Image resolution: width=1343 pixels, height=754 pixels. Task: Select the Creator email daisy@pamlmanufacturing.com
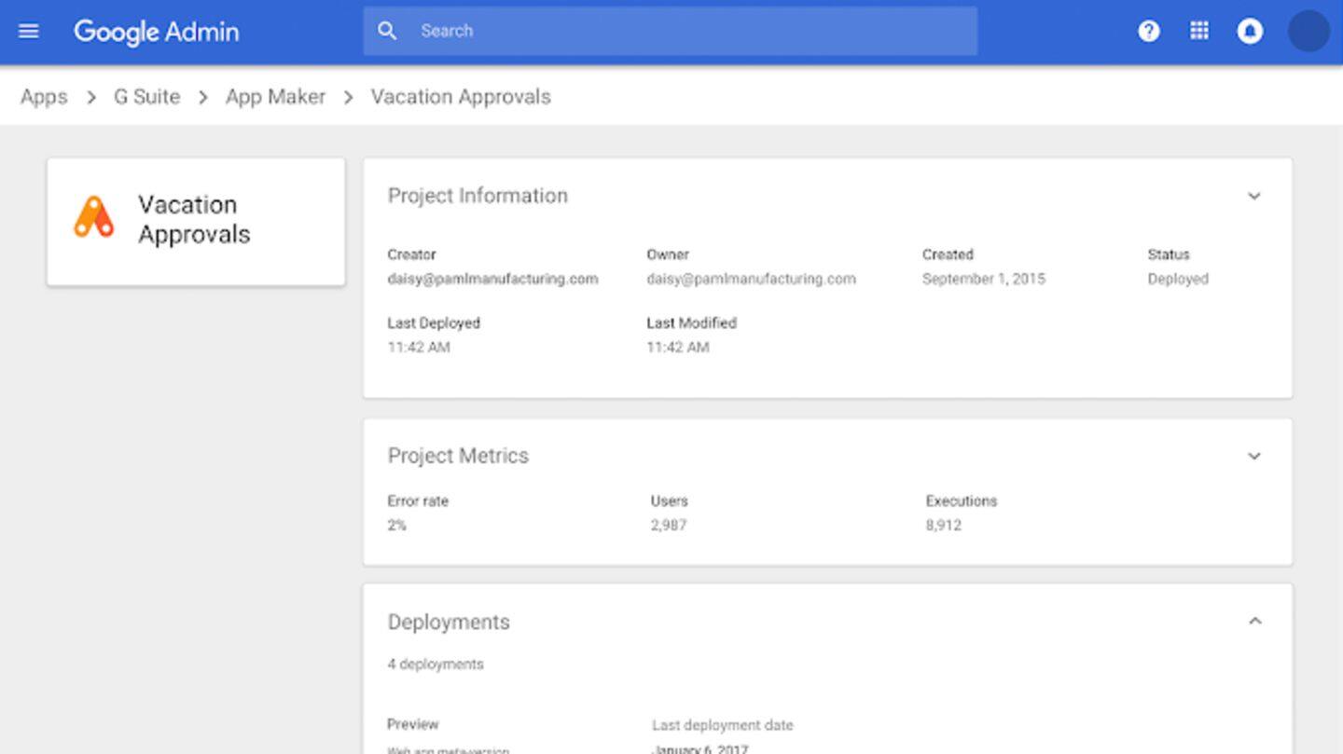[492, 279]
